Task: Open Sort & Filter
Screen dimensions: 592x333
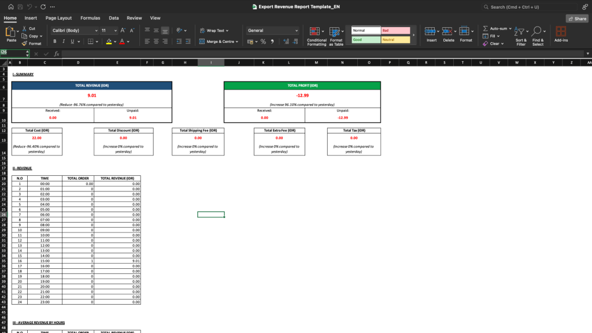Action: pos(521,36)
